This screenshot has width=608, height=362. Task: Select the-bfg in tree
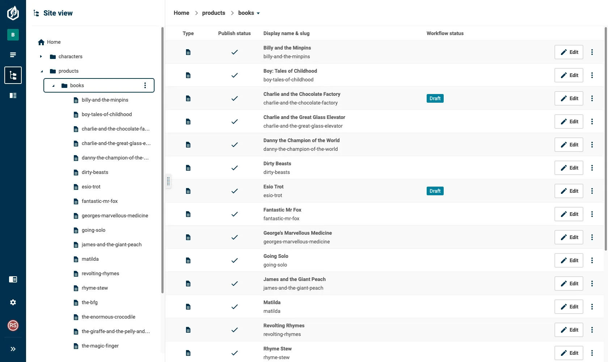click(90, 302)
